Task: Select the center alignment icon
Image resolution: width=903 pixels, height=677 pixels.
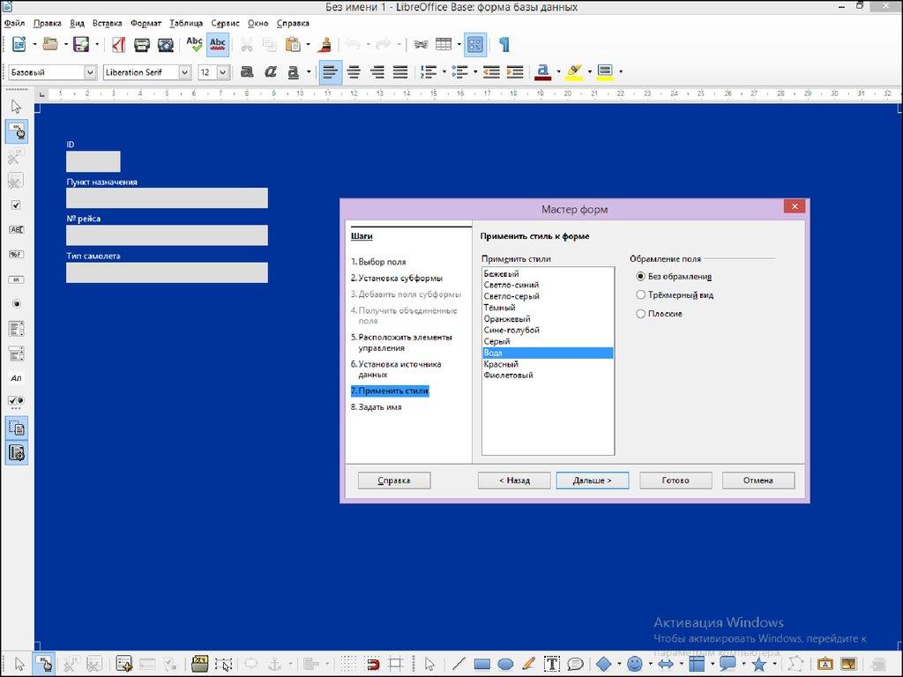Action: click(x=354, y=72)
